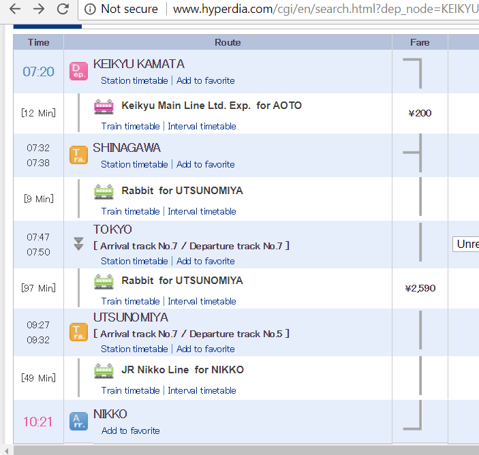Click green train icon for JR Nikko Line
Viewport: 479px width, 455px height.
point(104,371)
